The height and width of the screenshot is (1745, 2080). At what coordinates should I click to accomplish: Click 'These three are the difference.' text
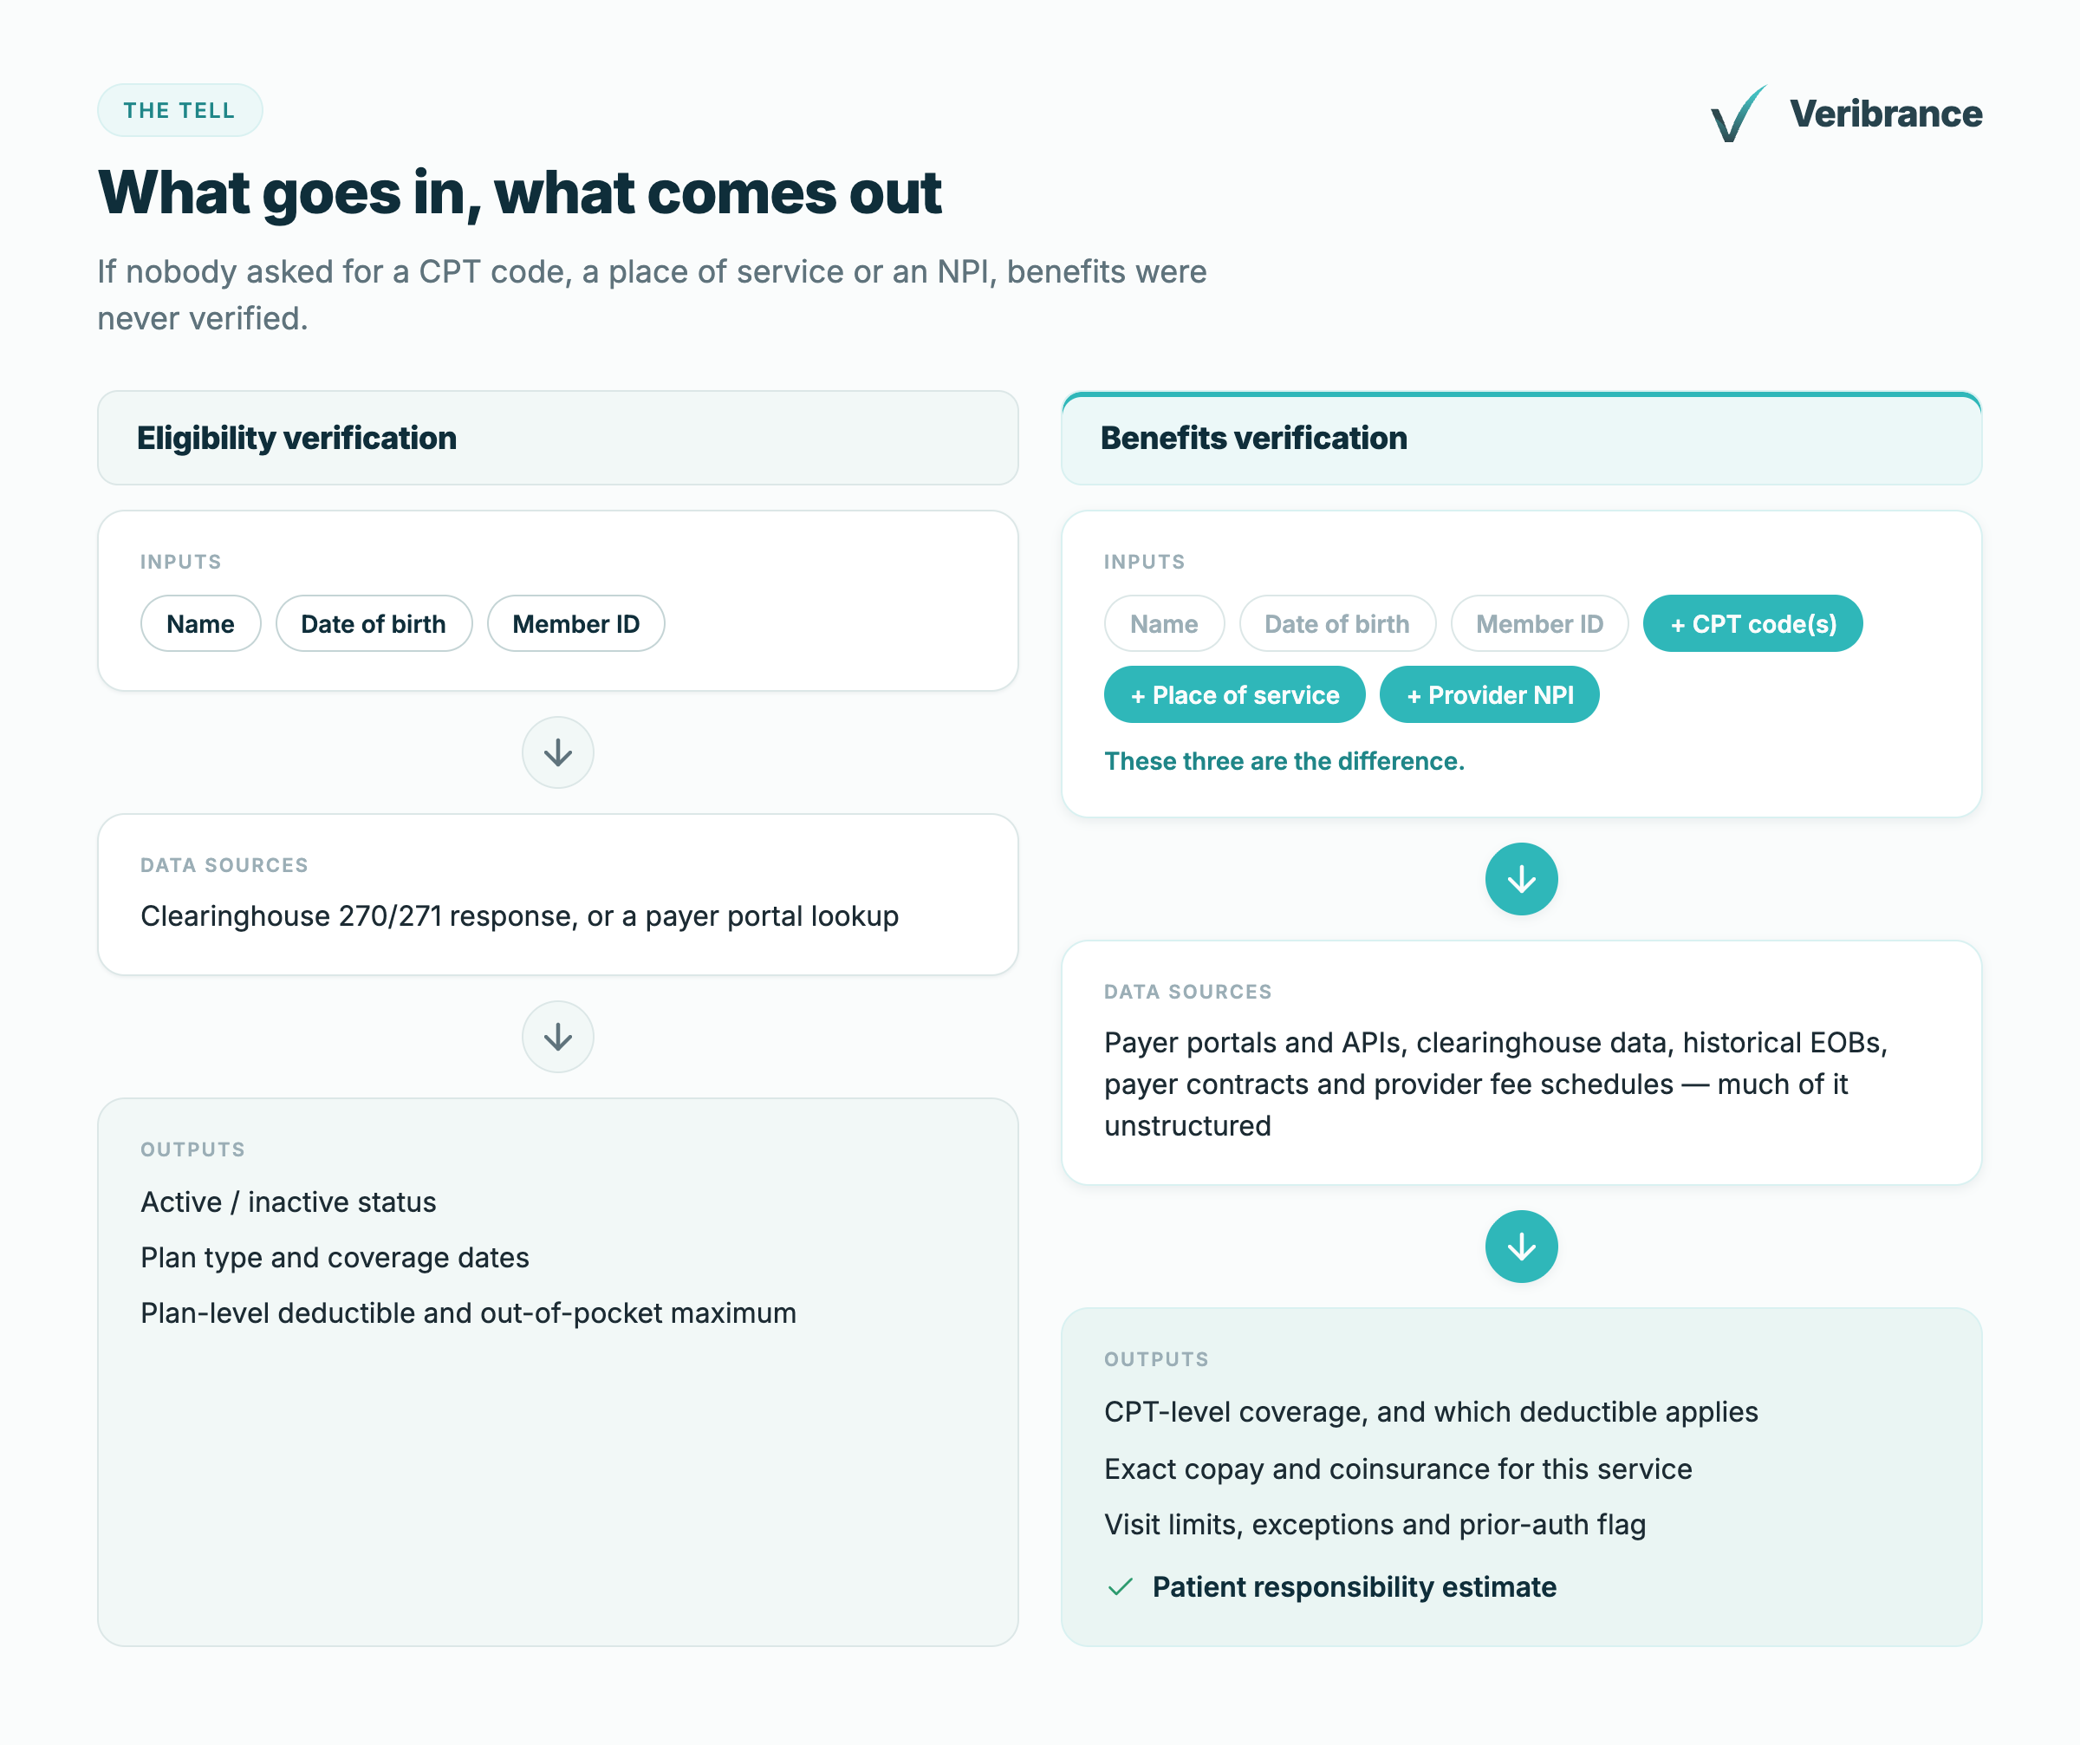(1284, 761)
